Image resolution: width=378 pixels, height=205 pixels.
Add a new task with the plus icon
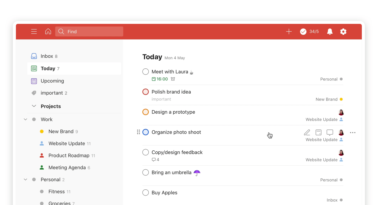pos(289,32)
